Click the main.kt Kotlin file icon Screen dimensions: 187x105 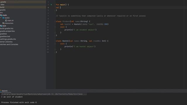(6, 20)
